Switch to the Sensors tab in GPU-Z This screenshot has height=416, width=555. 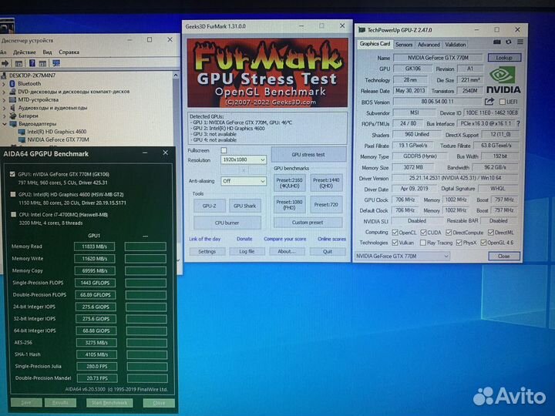tap(404, 45)
